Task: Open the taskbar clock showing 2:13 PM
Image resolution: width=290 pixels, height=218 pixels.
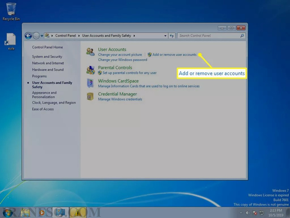Action: [276, 213]
